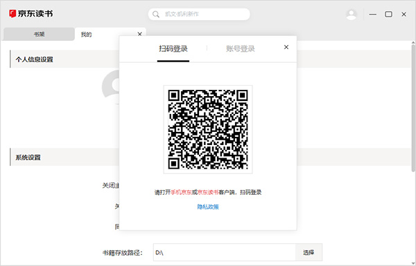Viewport: 416px width, 266px height.
Task: Select the 我的 tab
Action: [x=86, y=35]
